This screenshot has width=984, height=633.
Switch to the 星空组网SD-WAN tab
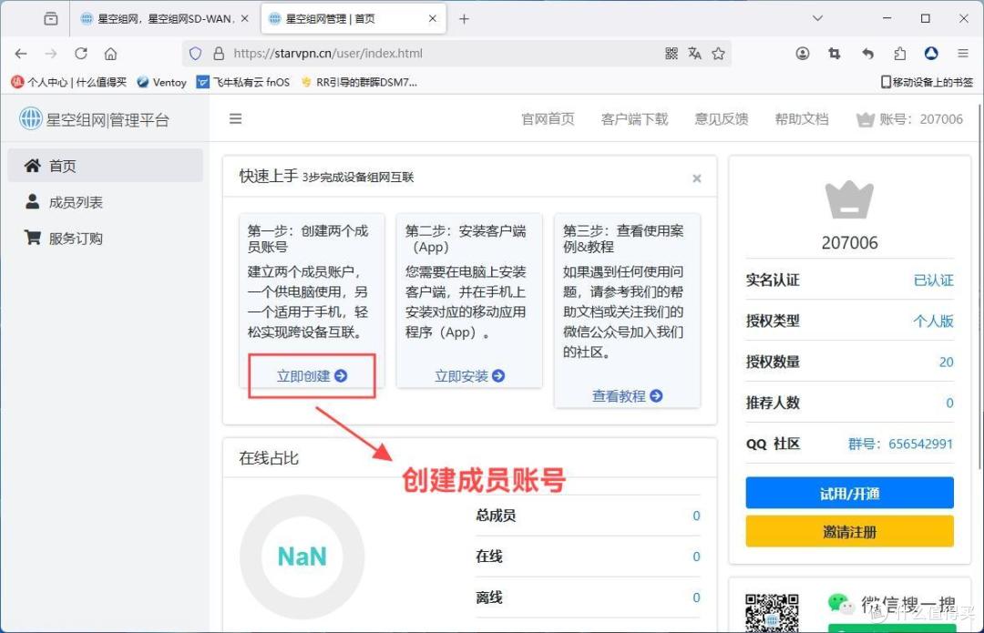coord(162,19)
